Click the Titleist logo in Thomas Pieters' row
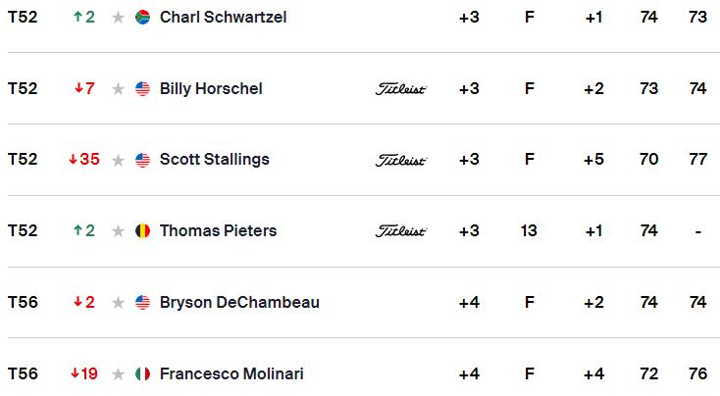The width and height of the screenshot is (720, 396). tap(401, 231)
